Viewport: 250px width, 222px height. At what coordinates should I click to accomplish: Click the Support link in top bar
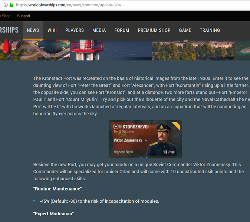pyautogui.click(x=24, y=16)
